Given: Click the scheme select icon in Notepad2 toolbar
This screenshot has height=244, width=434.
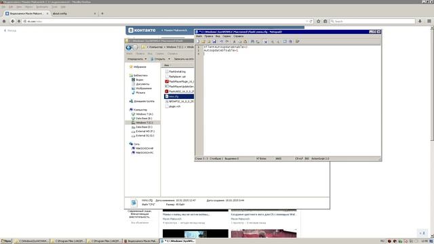Looking at the screenshot, I should [x=285, y=41].
